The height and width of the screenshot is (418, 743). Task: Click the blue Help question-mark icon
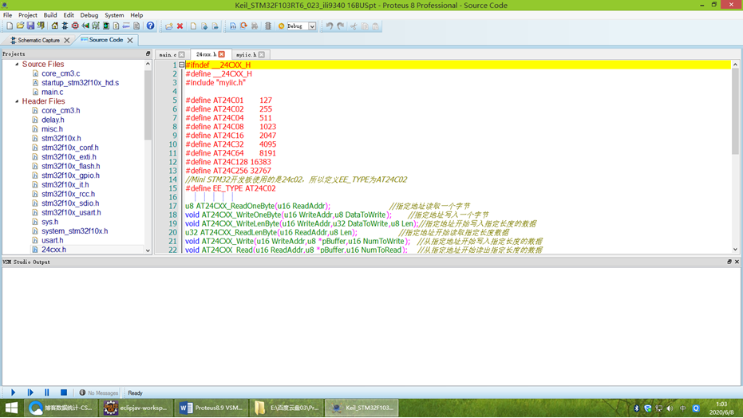pos(150,26)
